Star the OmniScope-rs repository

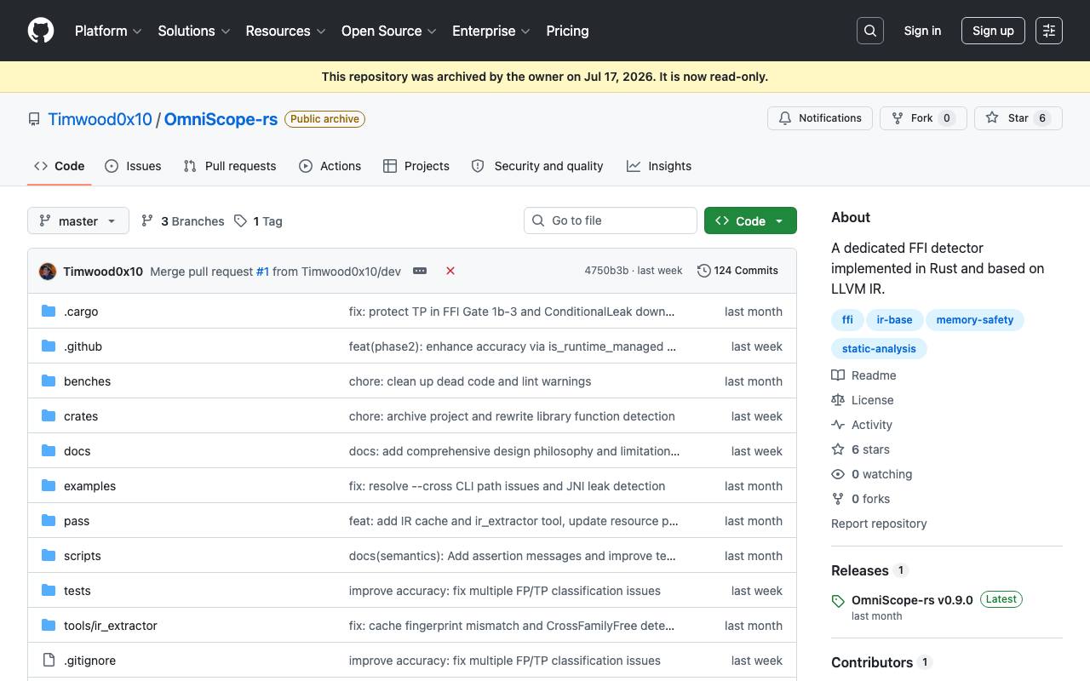click(1018, 118)
